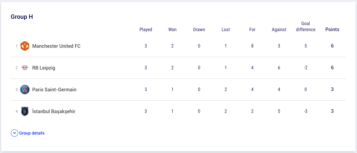The height and width of the screenshot is (153, 357).
Task: Click RB Leipzig's goal difference -2
Action: [x=306, y=68]
